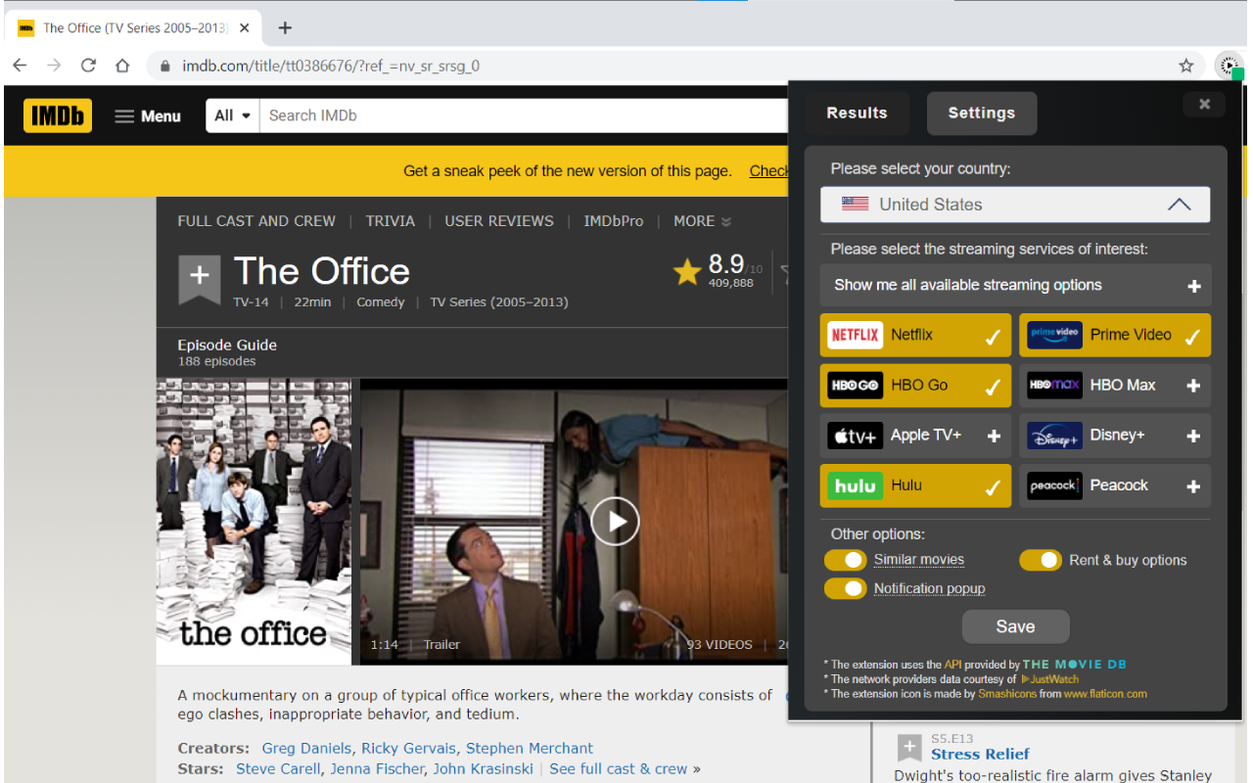Click the gold rating star
1253x783 pixels.
click(x=687, y=272)
